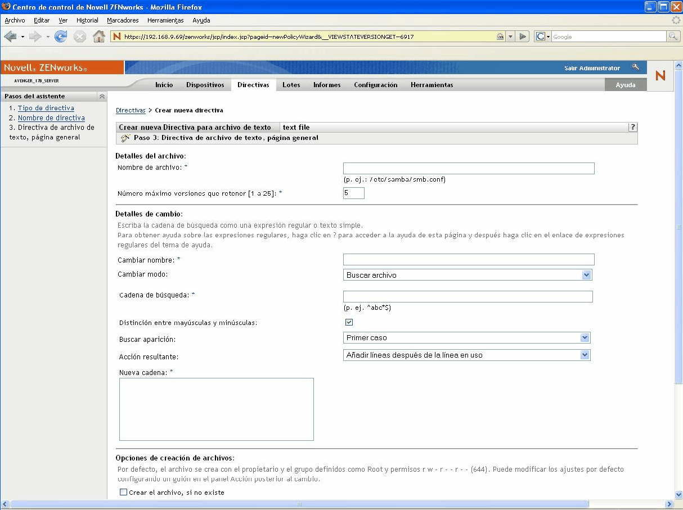Click the stop loading icon
The width and height of the screenshot is (683, 510).
(x=80, y=37)
